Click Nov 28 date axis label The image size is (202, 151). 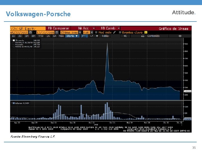[x=147, y=123]
